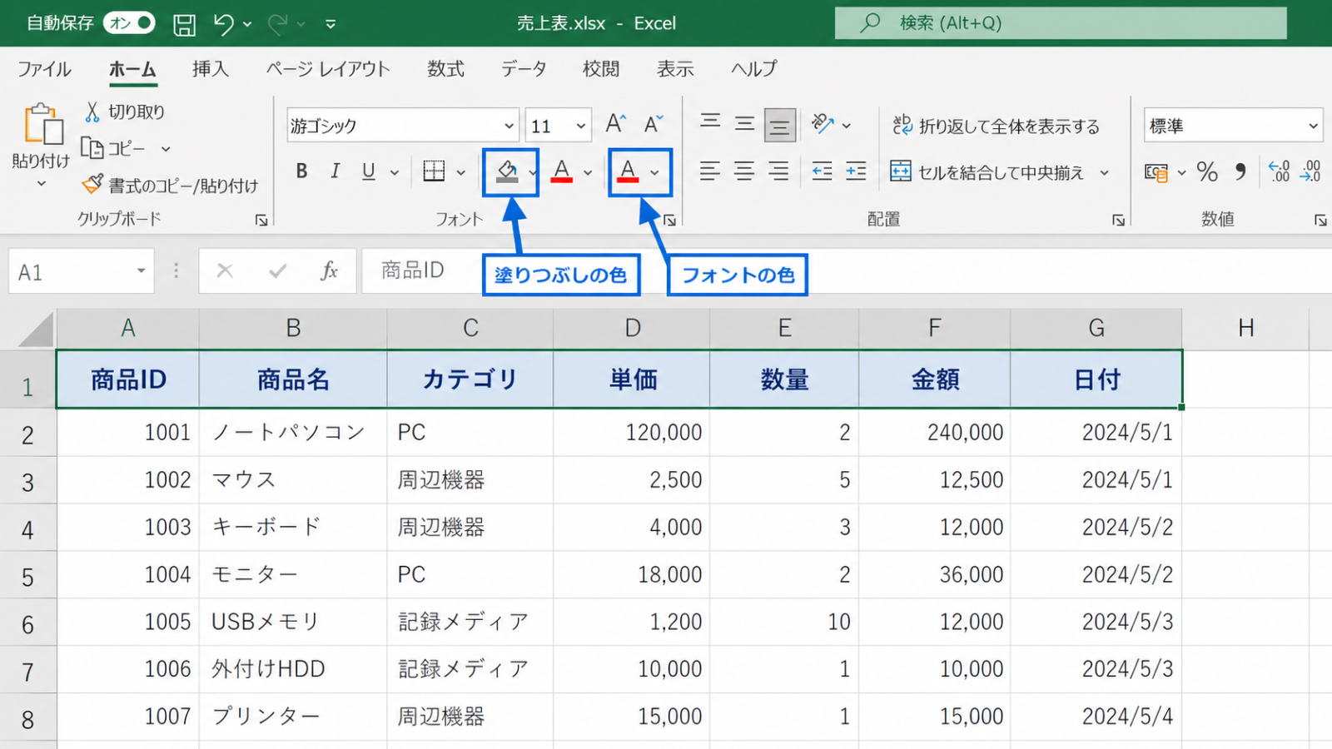The height and width of the screenshot is (749, 1332).
Task: Click the Accounting number format icon
Action: click(1156, 172)
